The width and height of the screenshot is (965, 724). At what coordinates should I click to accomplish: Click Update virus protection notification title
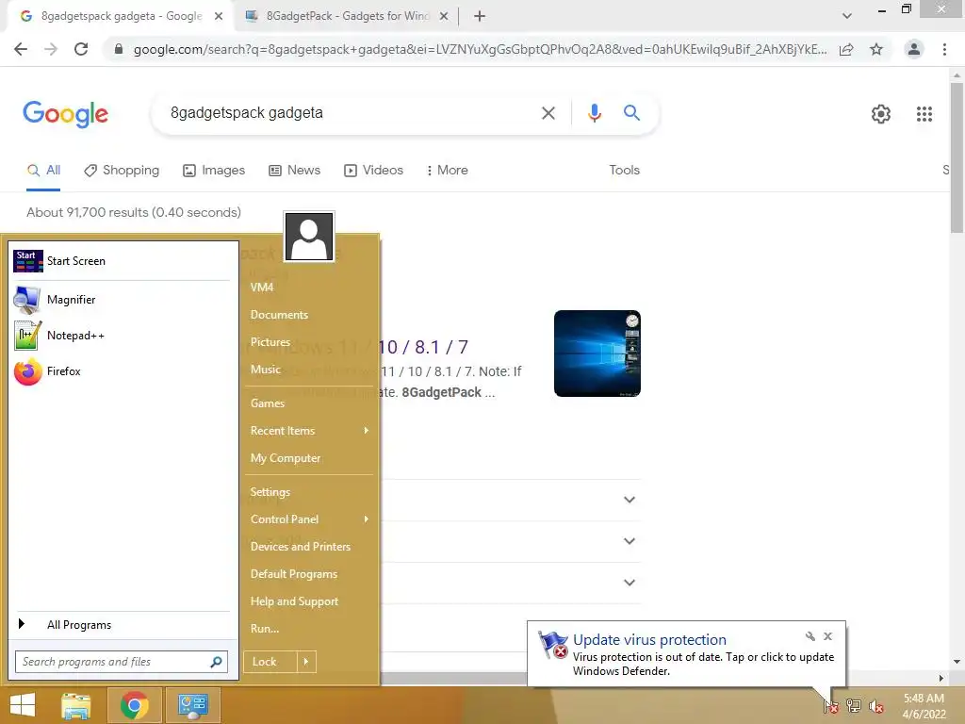(649, 640)
